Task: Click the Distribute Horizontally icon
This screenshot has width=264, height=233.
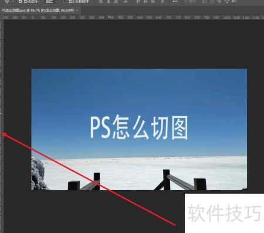Action: (x=163, y=1)
